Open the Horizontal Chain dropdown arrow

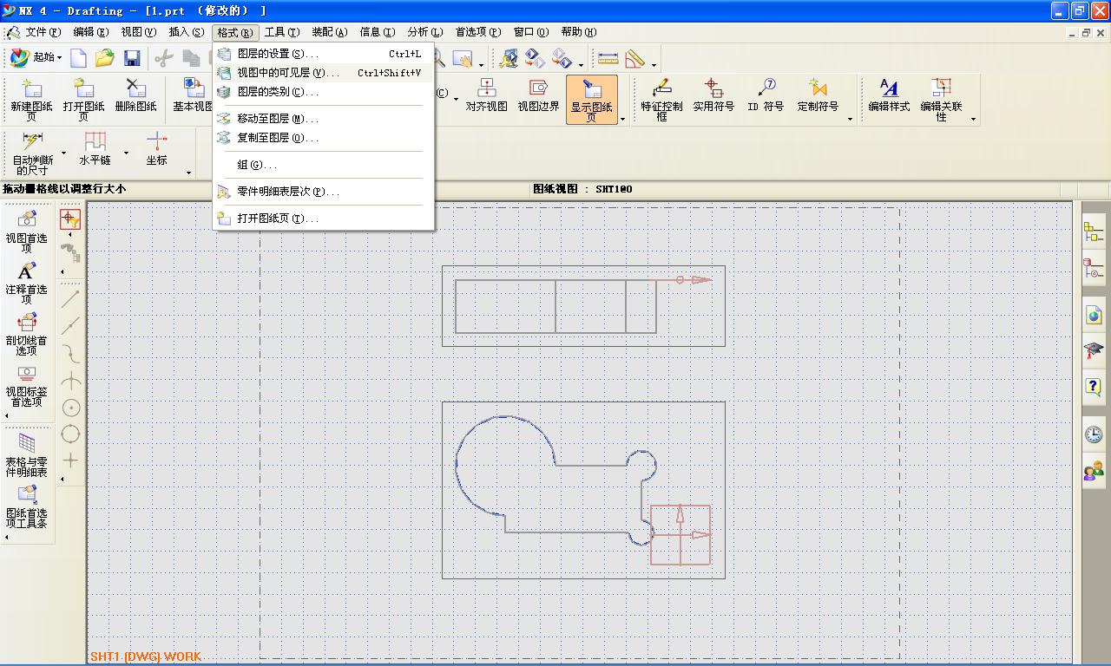(126, 153)
